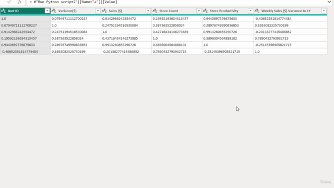The width and height of the screenshot is (334, 188).
Task: Select cell -0.25145396905821715 in Weekly Sales column
Action: pos(290,45)
